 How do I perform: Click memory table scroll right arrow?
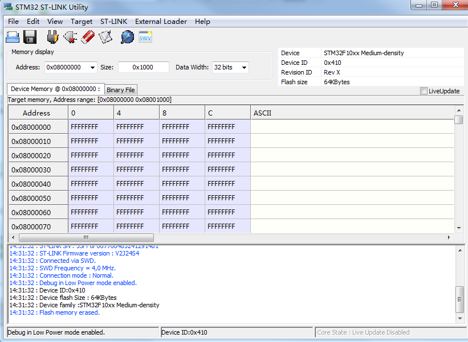[449, 237]
